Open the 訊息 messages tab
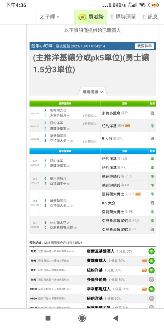The width and height of the screenshot is (164, 328). click(x=150, y=17)
